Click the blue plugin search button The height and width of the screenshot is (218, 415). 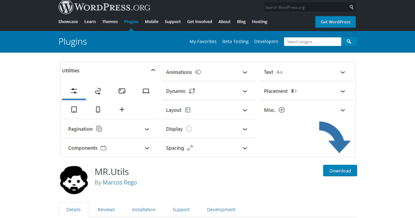point(349,42)
